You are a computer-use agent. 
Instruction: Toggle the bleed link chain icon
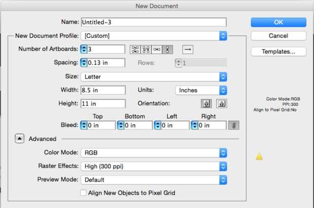[x=234, y=125]
